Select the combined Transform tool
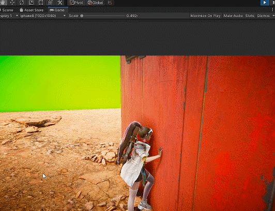The width and height of the screenshot is (275, 211). point(50,3)
